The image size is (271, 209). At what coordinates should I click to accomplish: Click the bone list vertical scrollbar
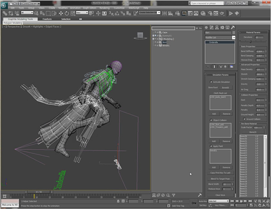tap(265, 166)
